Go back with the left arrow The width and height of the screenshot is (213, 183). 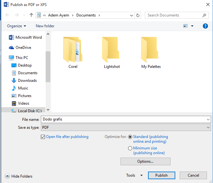pos(7,15)
